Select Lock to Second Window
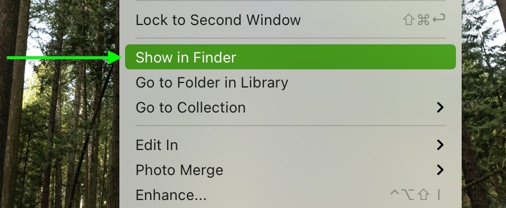The image size is (506, 208). click(290, 20)
